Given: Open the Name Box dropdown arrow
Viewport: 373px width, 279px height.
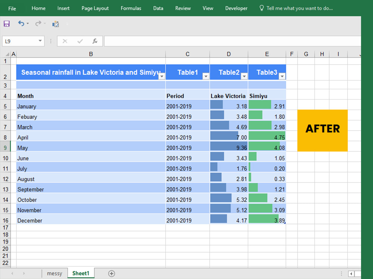Looking at the screenshot, I should (x=40, y=41).
